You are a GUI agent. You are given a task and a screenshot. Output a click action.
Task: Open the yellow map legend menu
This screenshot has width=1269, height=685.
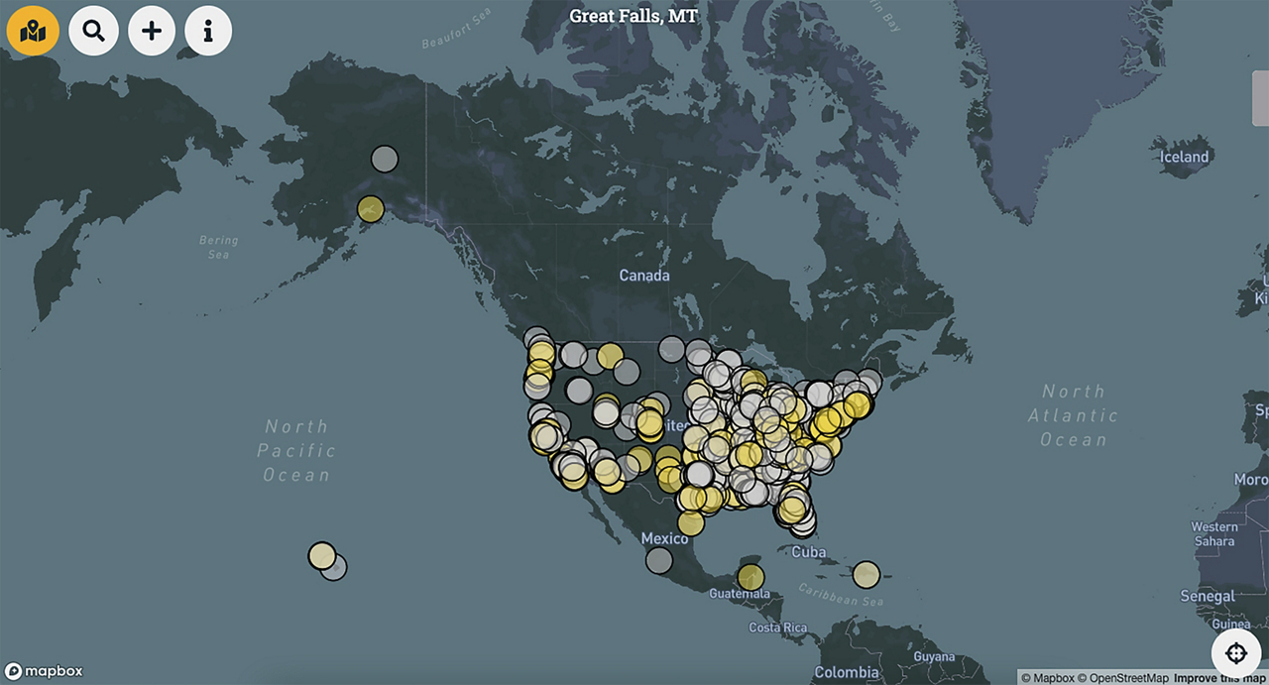coord(33,30)
